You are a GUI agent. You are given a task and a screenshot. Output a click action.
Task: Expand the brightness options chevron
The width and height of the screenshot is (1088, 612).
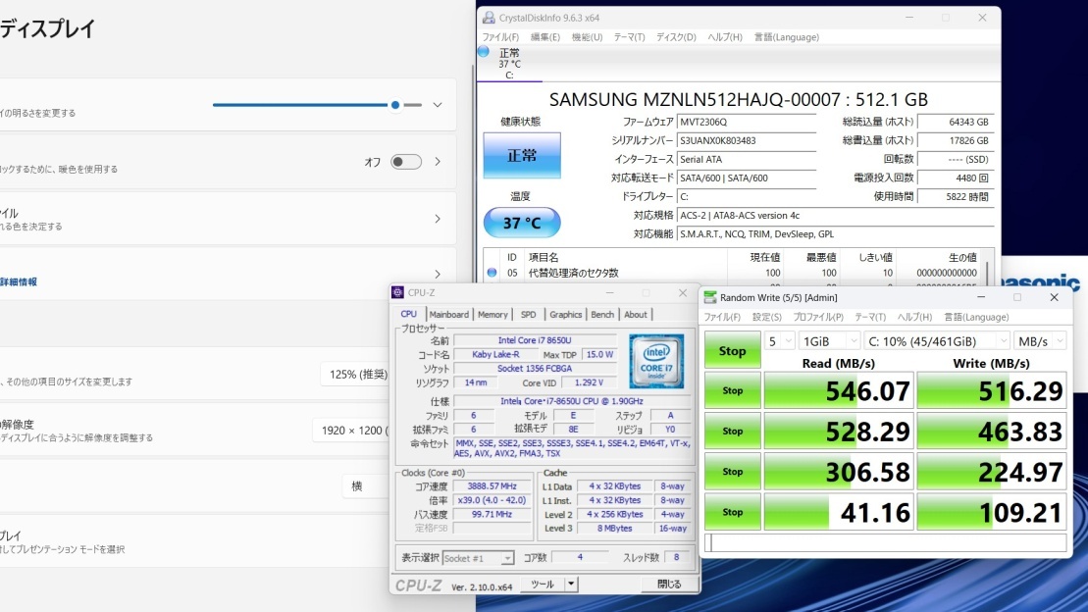point(438,105)
